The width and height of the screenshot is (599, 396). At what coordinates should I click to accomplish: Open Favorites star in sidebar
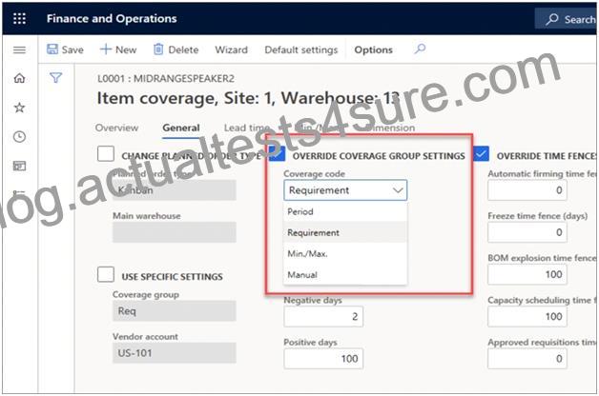click(19, 108)
